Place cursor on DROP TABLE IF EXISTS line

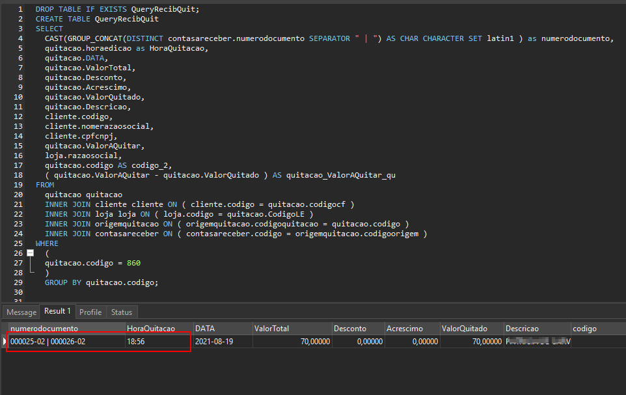pyautogui.click(x=117, y=9)
